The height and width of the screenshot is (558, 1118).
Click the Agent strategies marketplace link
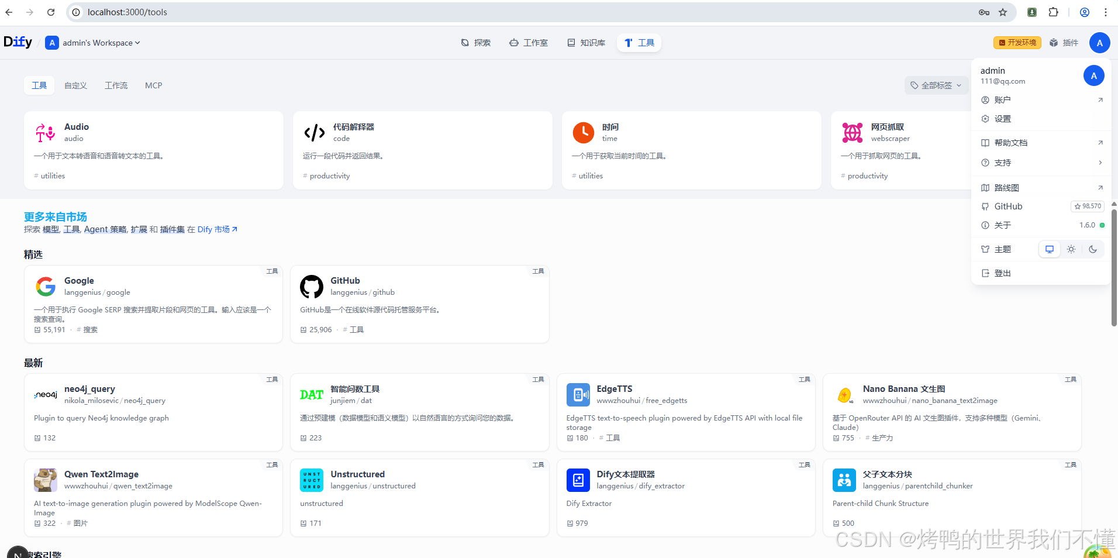coord(105,229)
